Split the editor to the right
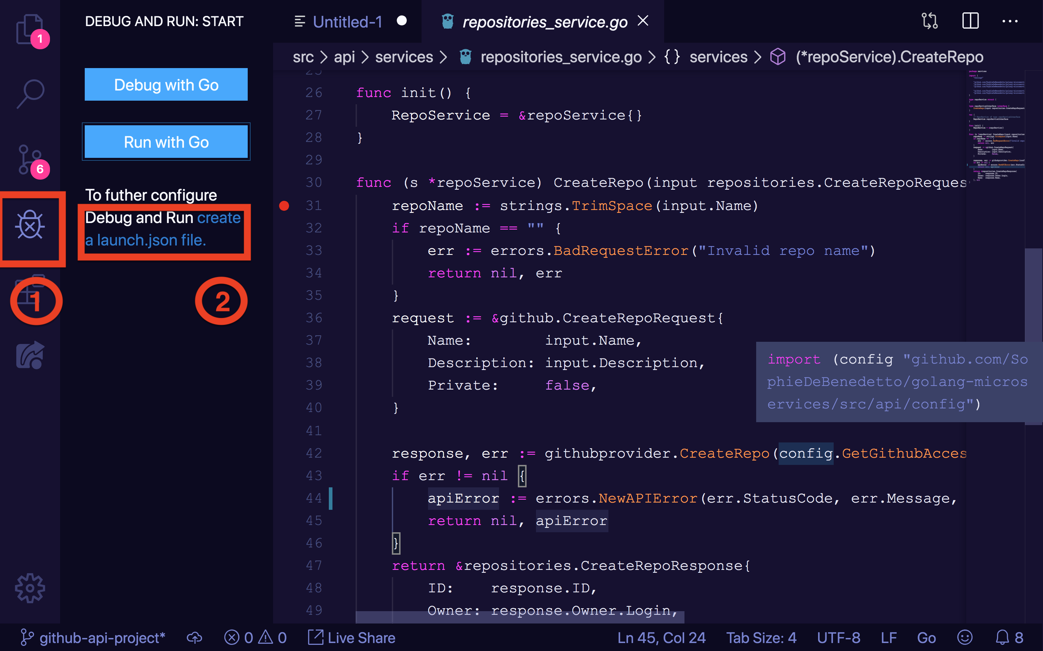This screenshot has width=1043, height=651. 970,21
